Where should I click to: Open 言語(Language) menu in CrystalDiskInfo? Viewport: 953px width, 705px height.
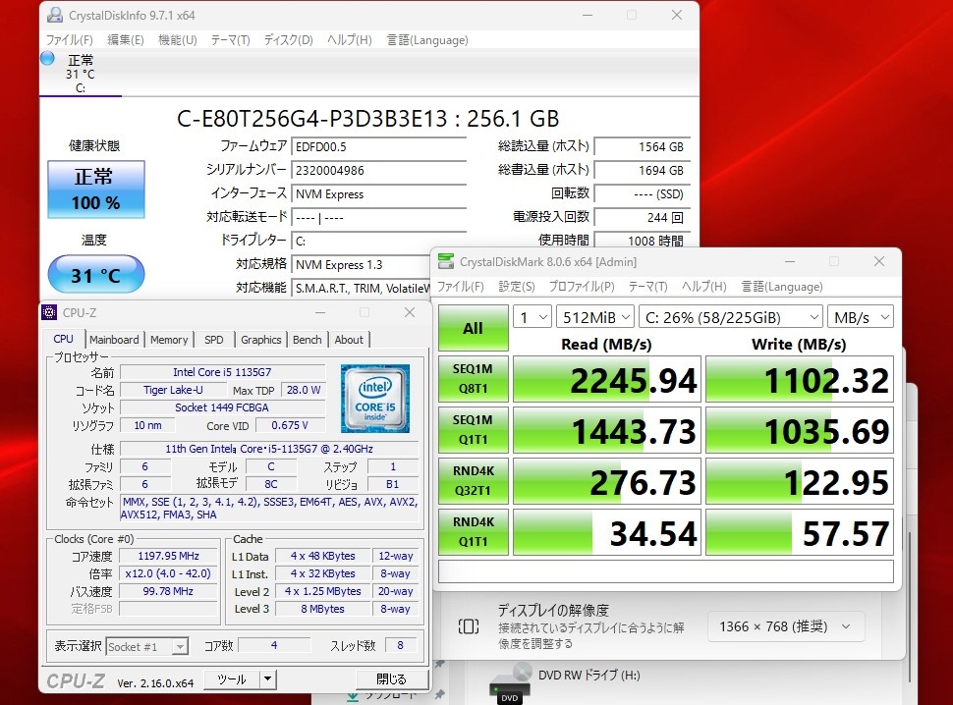(427, 40)
